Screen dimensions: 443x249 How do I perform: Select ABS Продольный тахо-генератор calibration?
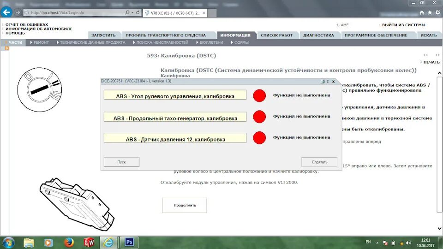[x=175, y=117]
